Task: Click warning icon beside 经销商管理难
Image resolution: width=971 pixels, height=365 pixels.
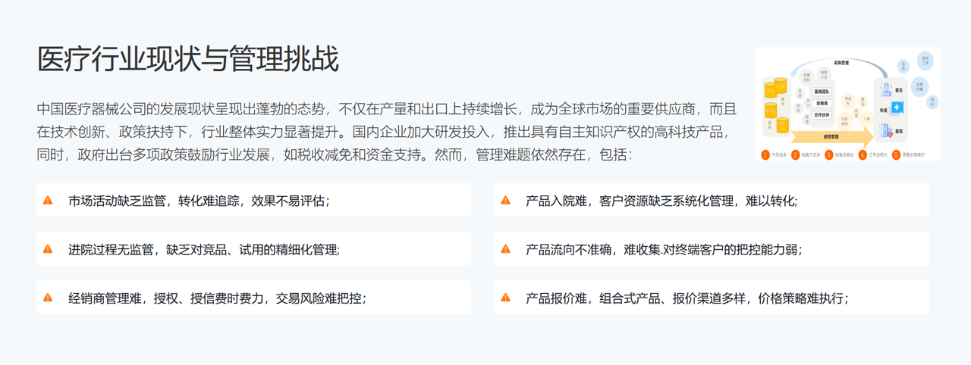Action: (49, 298)
